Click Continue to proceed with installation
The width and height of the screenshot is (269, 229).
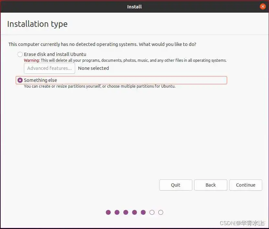[x=245, y=185]
